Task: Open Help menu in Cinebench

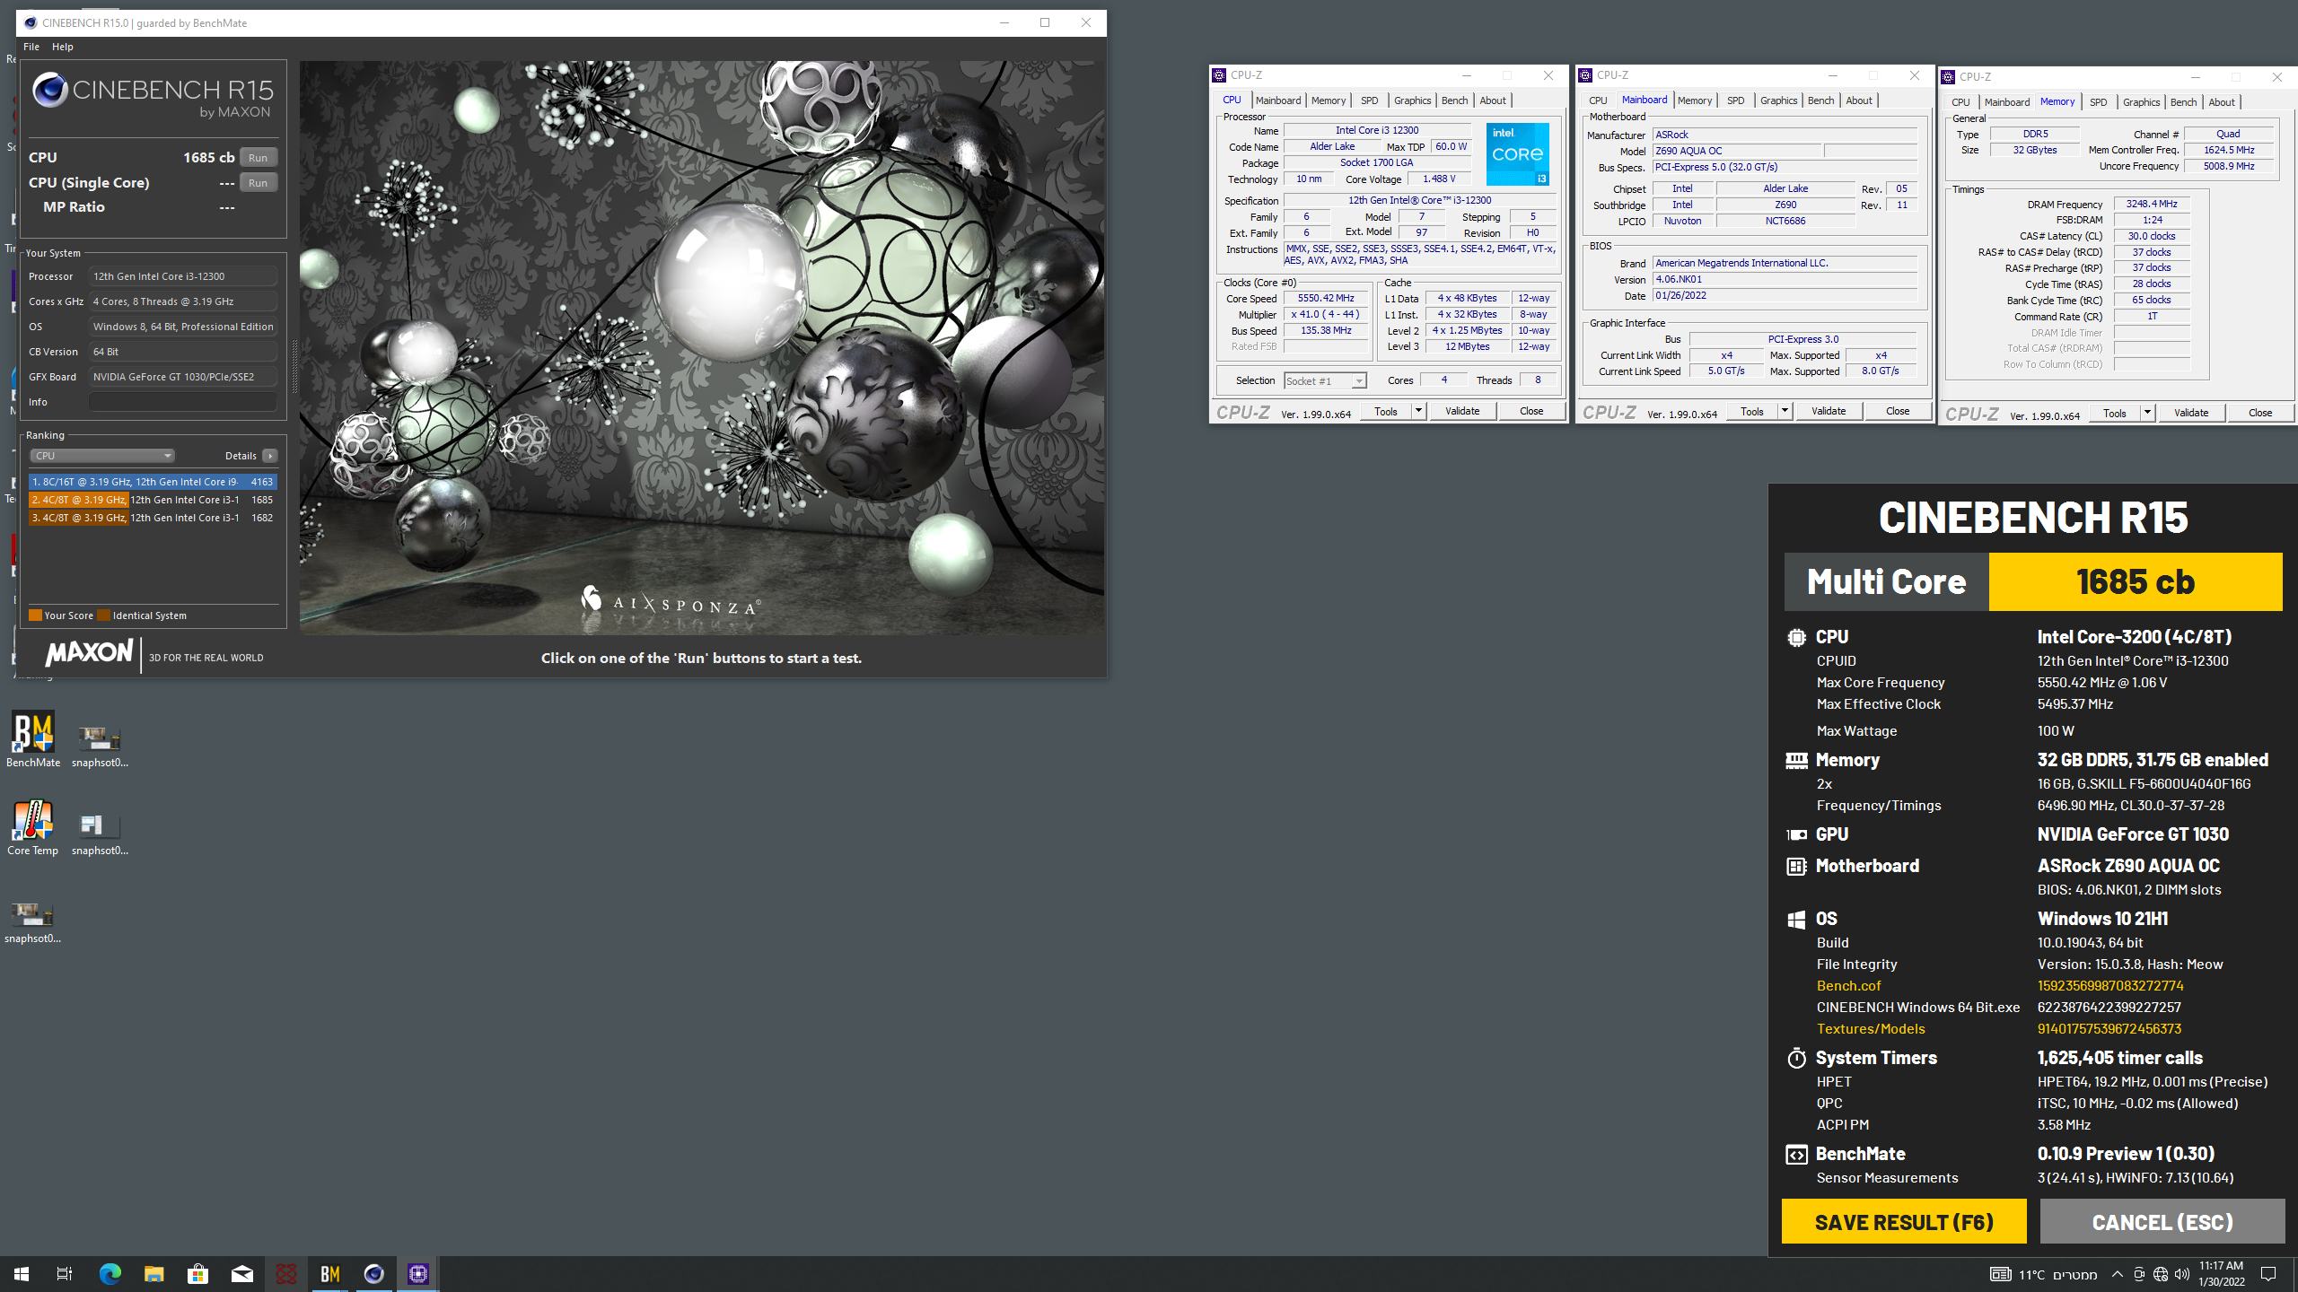Action: 62,47
